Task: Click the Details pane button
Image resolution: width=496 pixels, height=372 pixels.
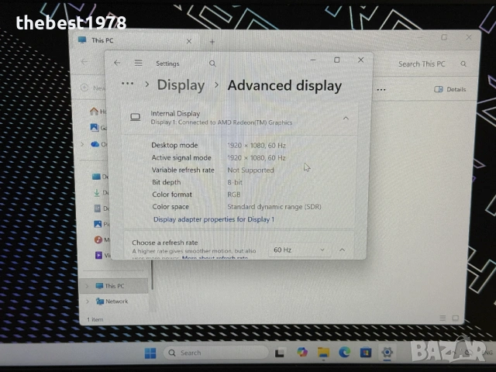Action: 451,89
